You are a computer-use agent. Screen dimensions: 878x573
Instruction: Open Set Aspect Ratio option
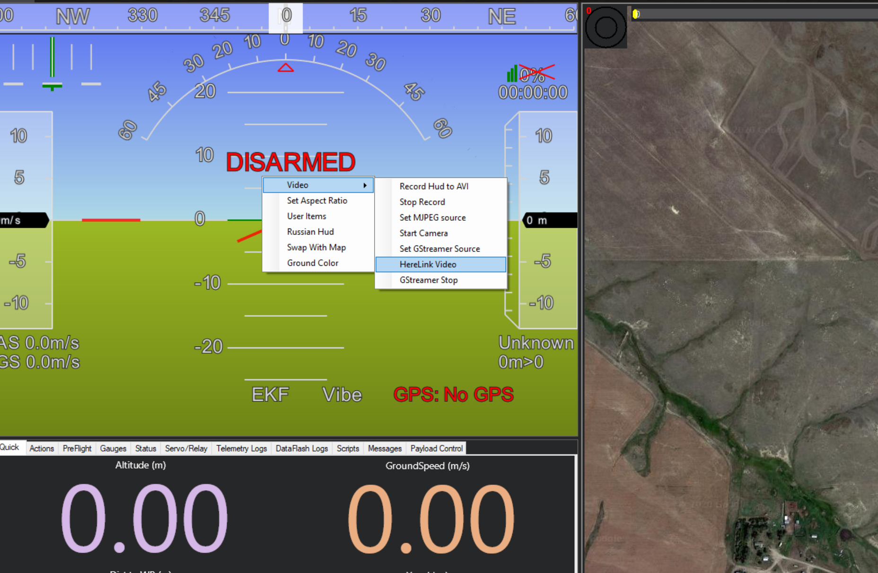point(318,200)
